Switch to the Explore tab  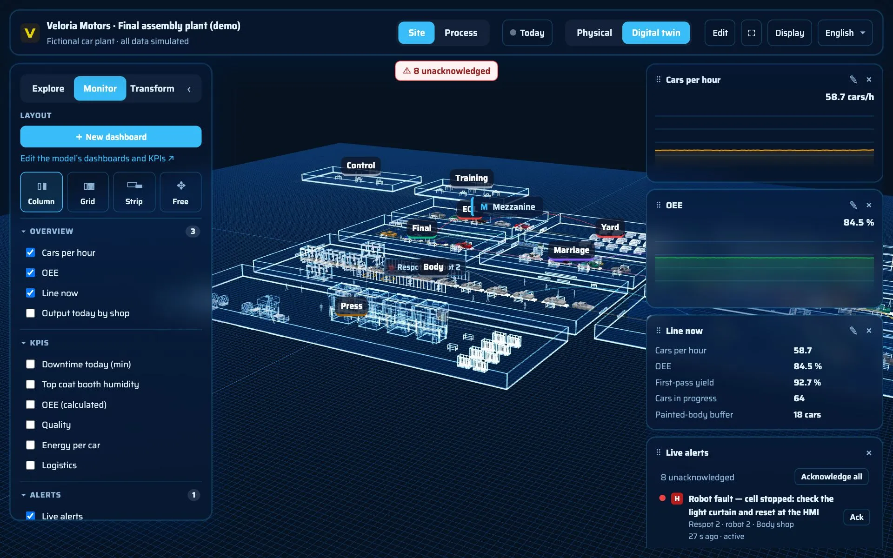tap(48, 88)
